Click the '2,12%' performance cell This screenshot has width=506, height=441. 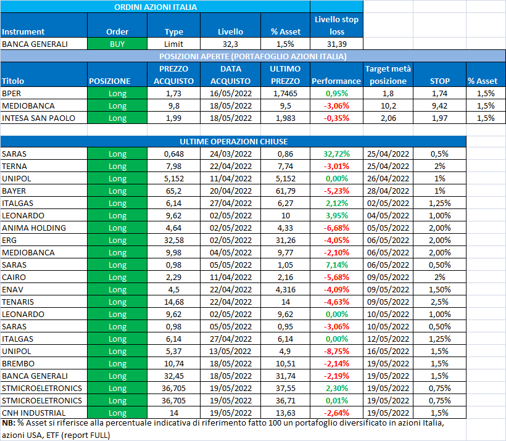pos(336,204)
